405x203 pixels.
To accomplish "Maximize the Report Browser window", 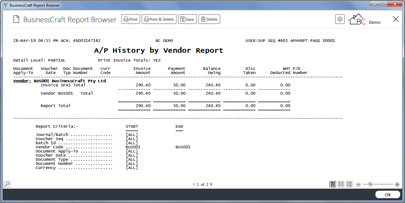I will pos(383,4).
